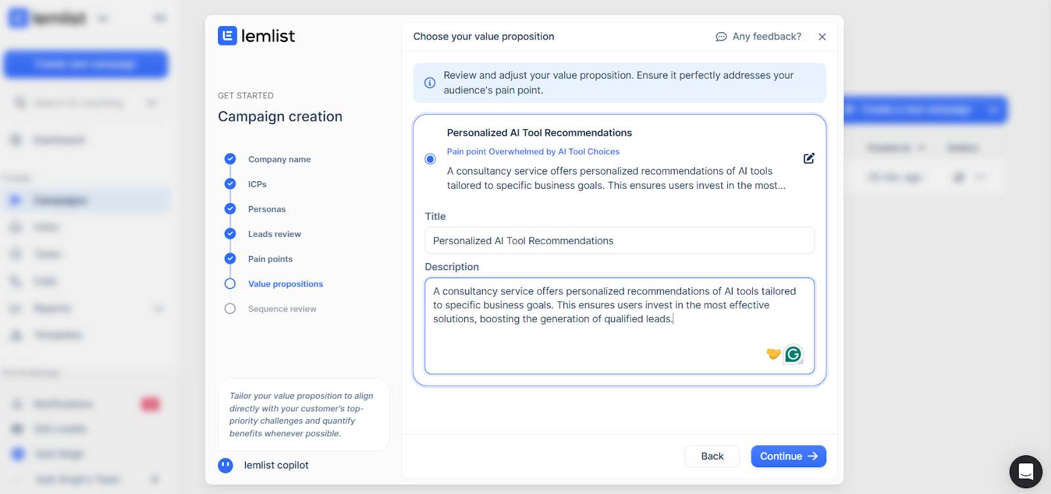Click the Continue button

coord(788,456)
